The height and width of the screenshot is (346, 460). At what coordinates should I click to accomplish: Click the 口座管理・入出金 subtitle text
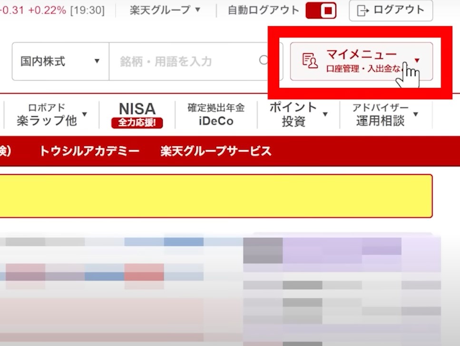363,69
